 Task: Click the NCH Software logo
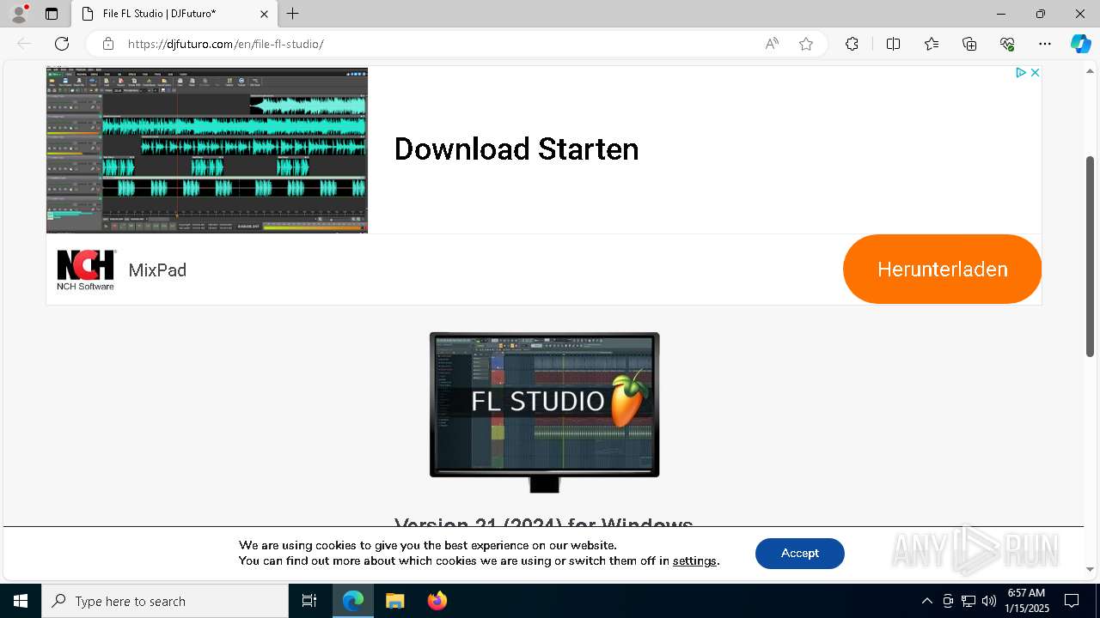(86, 270)
